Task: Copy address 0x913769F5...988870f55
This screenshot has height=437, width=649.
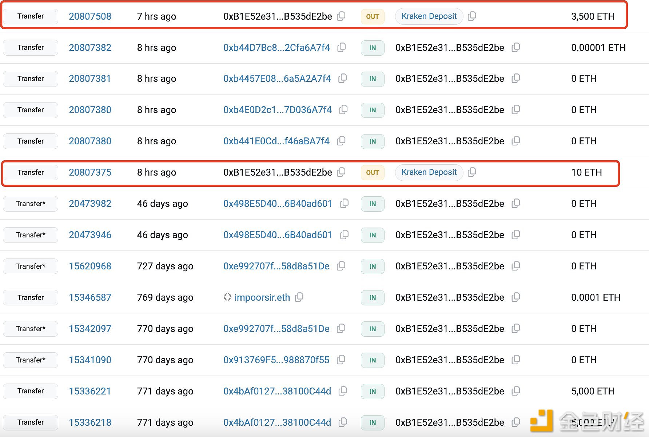Action: pos(341,360)
